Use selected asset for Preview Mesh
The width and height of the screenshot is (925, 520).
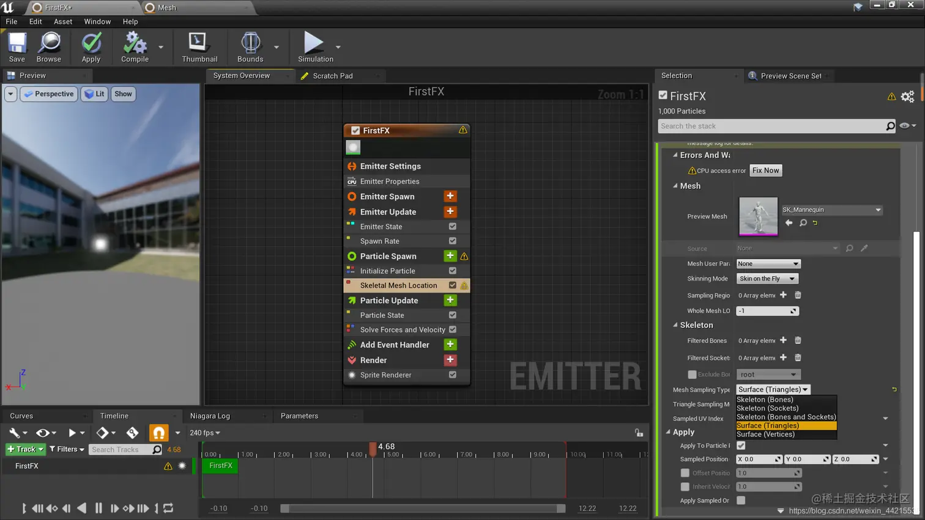click(x=789, y=223)
